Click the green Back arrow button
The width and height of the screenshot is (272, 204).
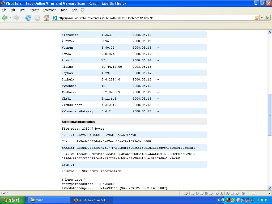pyautogui.click(x=5, y=18)
